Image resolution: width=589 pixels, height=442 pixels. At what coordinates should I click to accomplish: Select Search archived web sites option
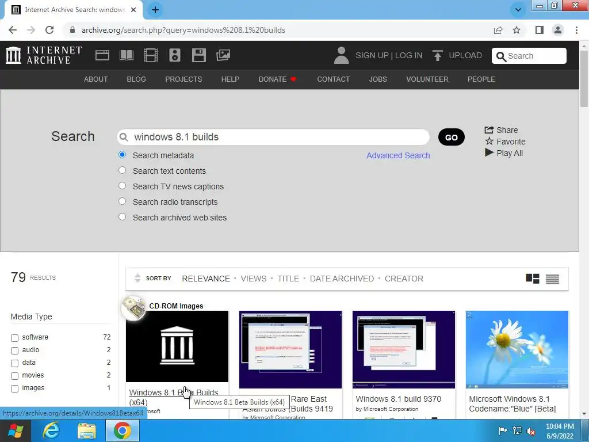coord(122,217)
